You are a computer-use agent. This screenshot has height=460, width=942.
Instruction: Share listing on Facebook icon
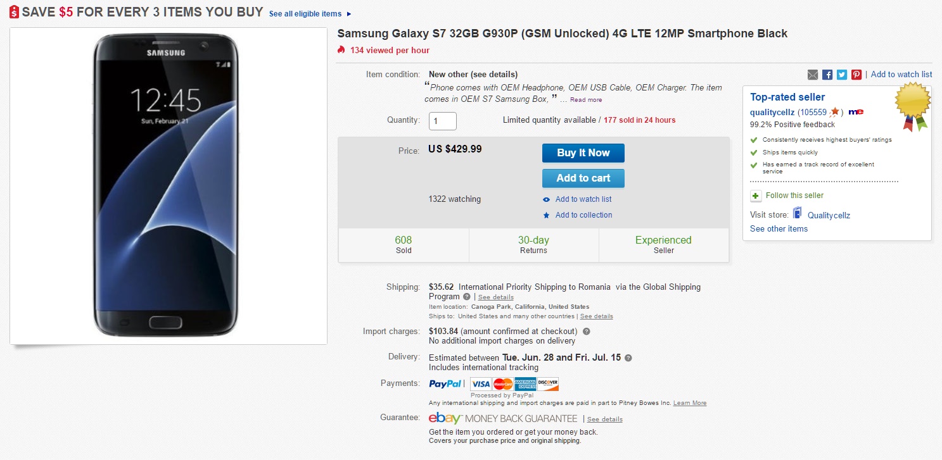[x=827, y=75]
